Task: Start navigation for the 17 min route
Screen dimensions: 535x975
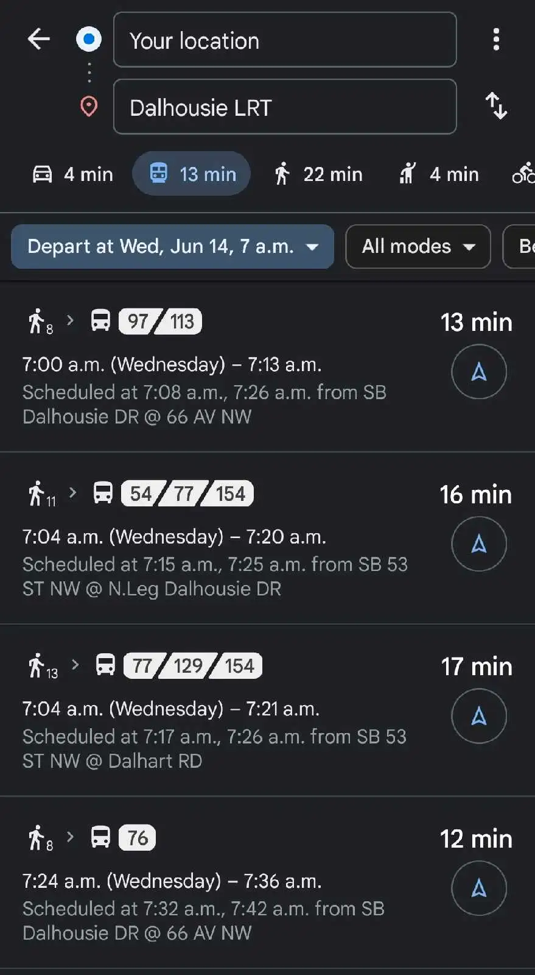Action: pyautogui.click(x=479, y=716)
